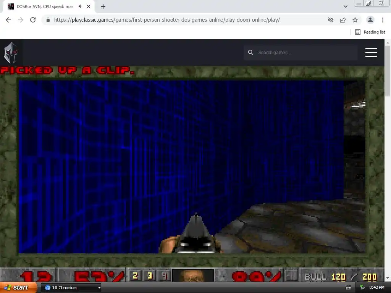Go back with the browser back arrow

pyautogui.click(x=8, y=20)
